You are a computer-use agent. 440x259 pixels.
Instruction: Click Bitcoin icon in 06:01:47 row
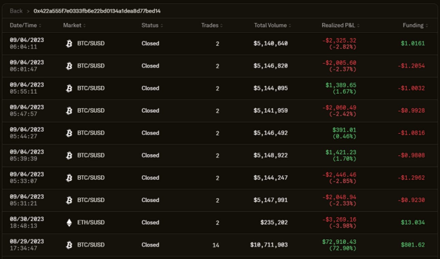69,66
